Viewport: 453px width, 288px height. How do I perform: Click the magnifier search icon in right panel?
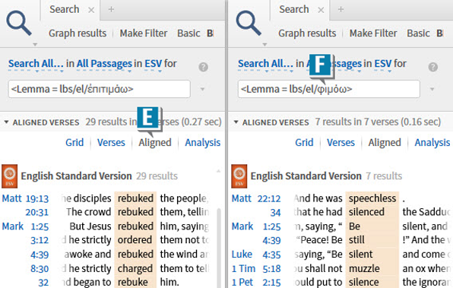point(249,23)
